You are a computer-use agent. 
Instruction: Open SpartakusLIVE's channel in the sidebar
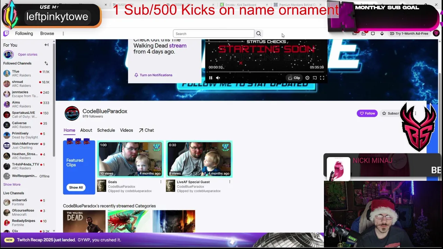(27, 114)
